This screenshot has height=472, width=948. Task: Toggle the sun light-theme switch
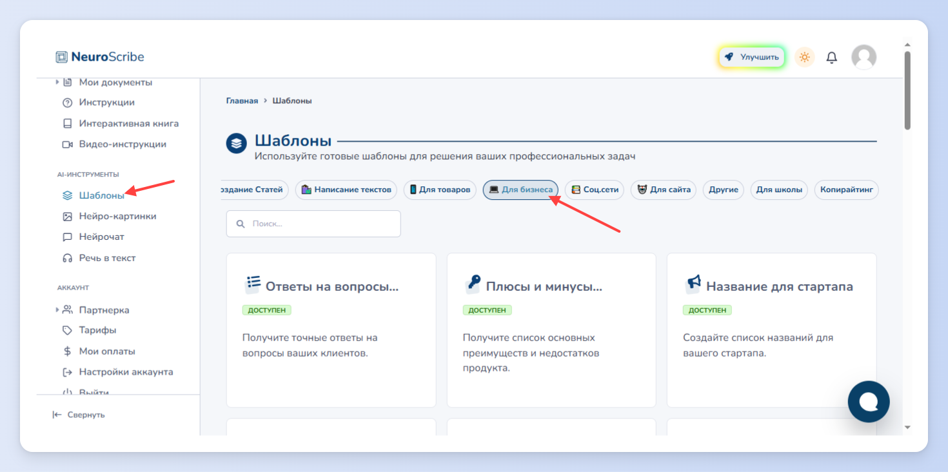(x=804, y=57)
